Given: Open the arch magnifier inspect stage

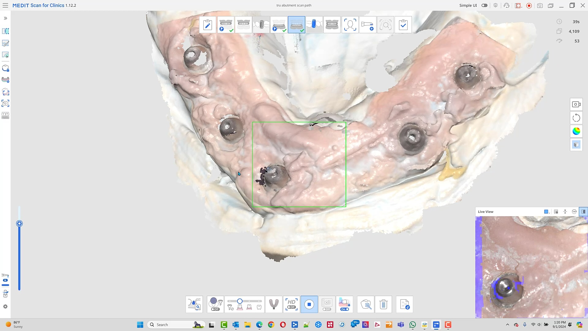Looking at the screenshot, I should click(386, 25).
